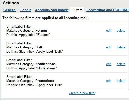Image resolution: width=129 pixels, height=100 pixels.
Task: Switch to the Labels tab
Action: [26, 10]
